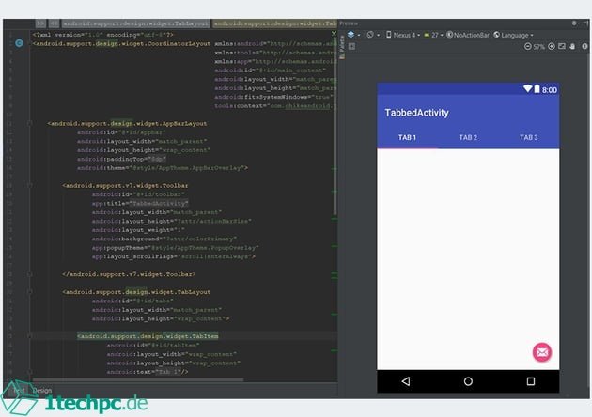Screen dimensions: 592x417
Task: Click the X icon at the editor's top-right corner
Action: (334, 34)
